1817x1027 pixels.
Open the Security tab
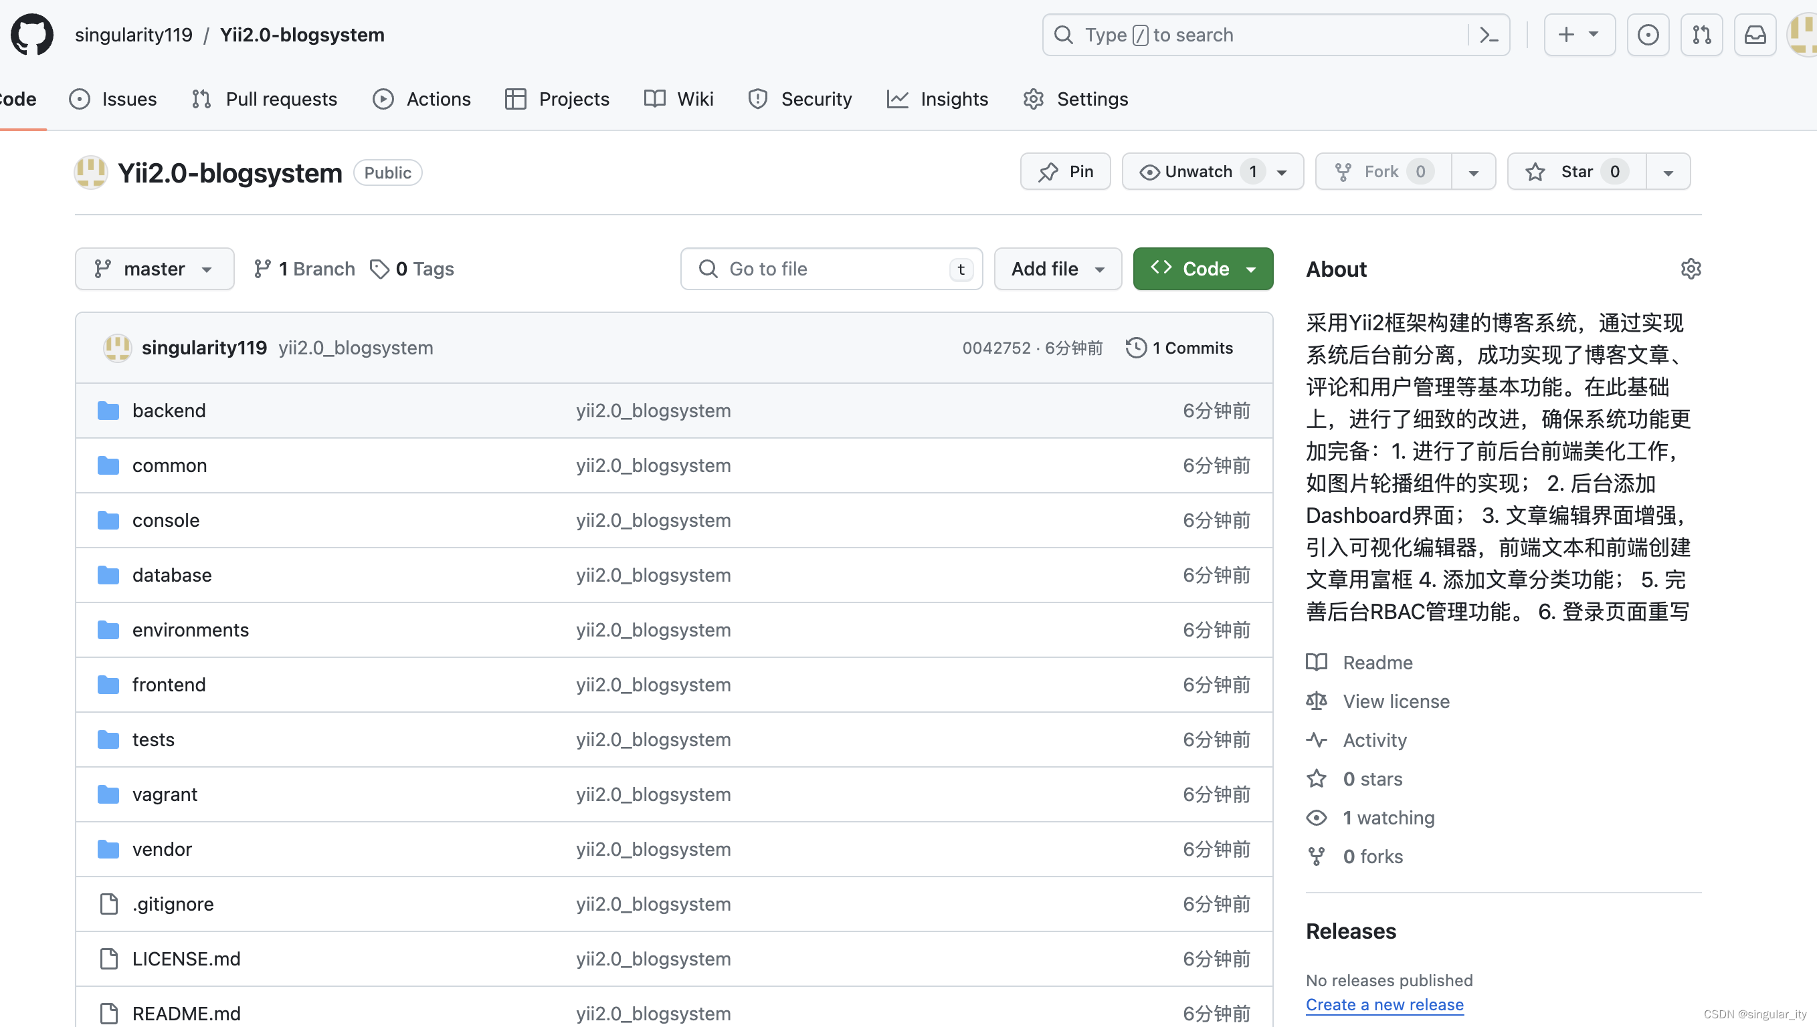[799, 99]
